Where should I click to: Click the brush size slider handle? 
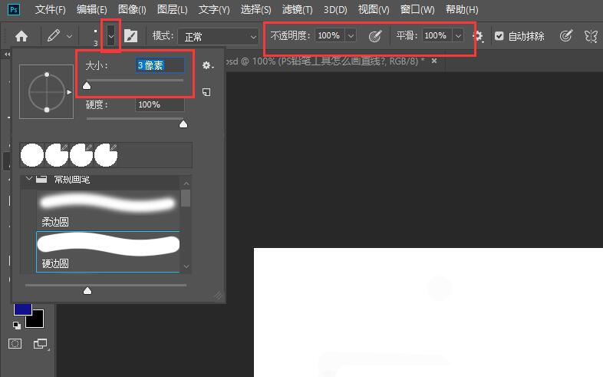coord(87,85)
